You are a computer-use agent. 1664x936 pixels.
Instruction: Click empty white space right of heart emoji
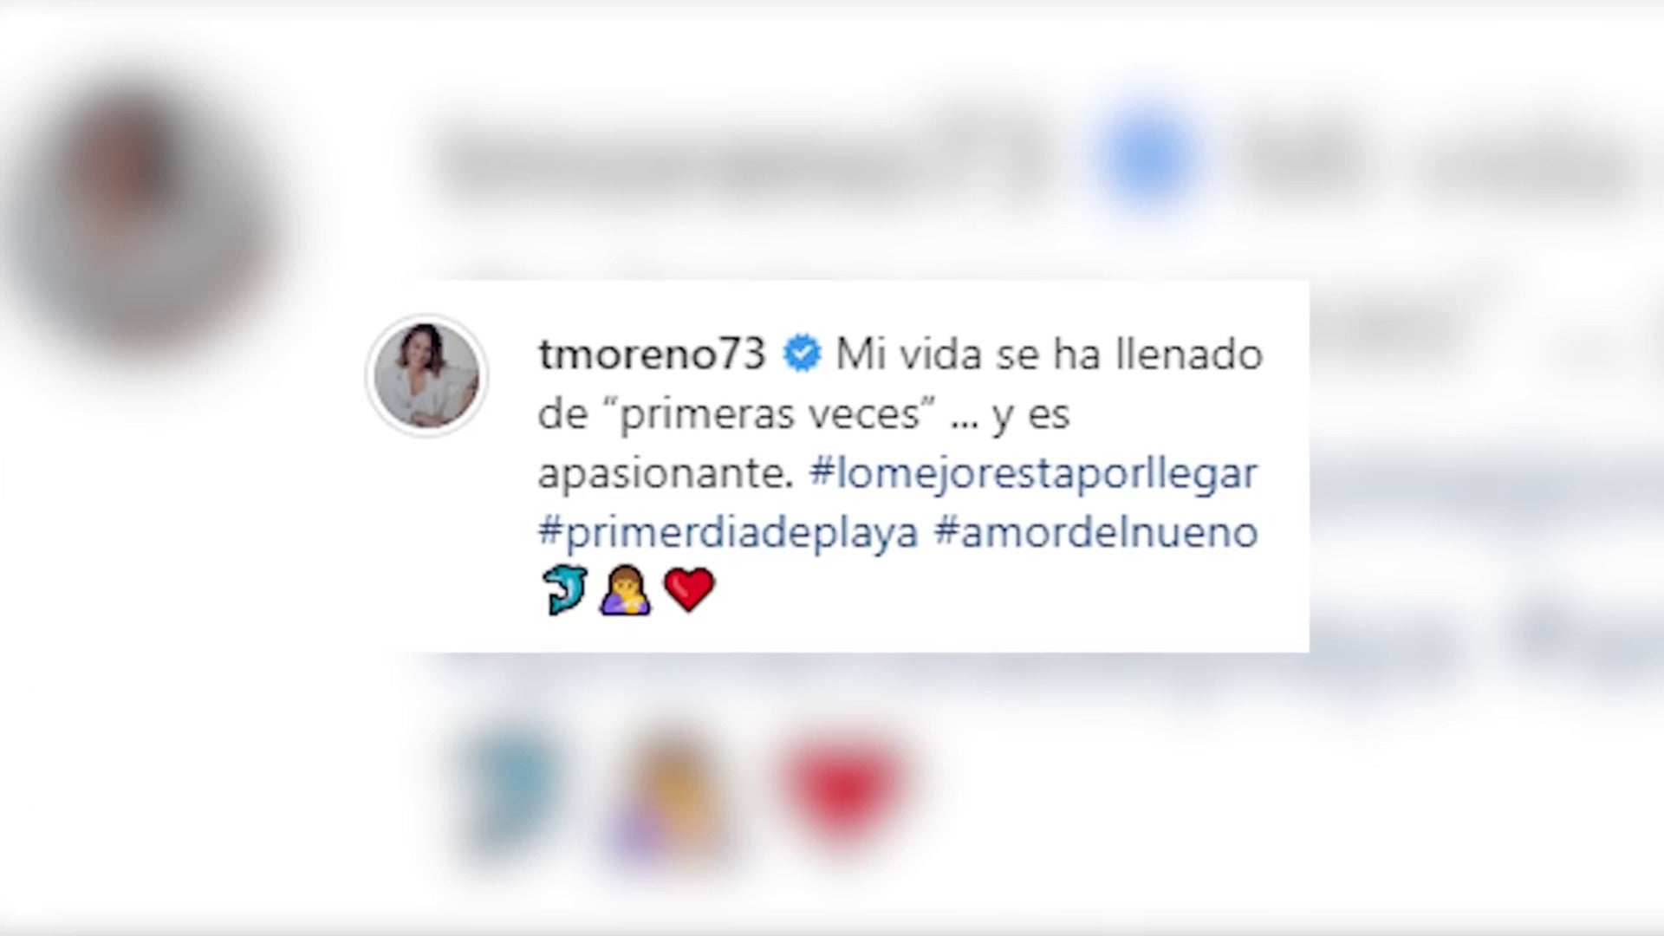click(1005, 593)
